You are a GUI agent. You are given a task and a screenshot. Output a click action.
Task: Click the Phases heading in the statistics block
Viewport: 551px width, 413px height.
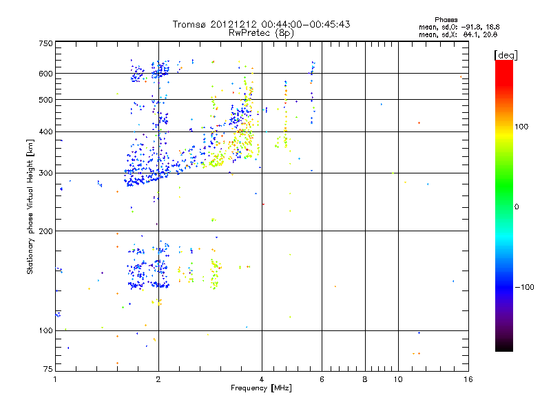point(446,20)
